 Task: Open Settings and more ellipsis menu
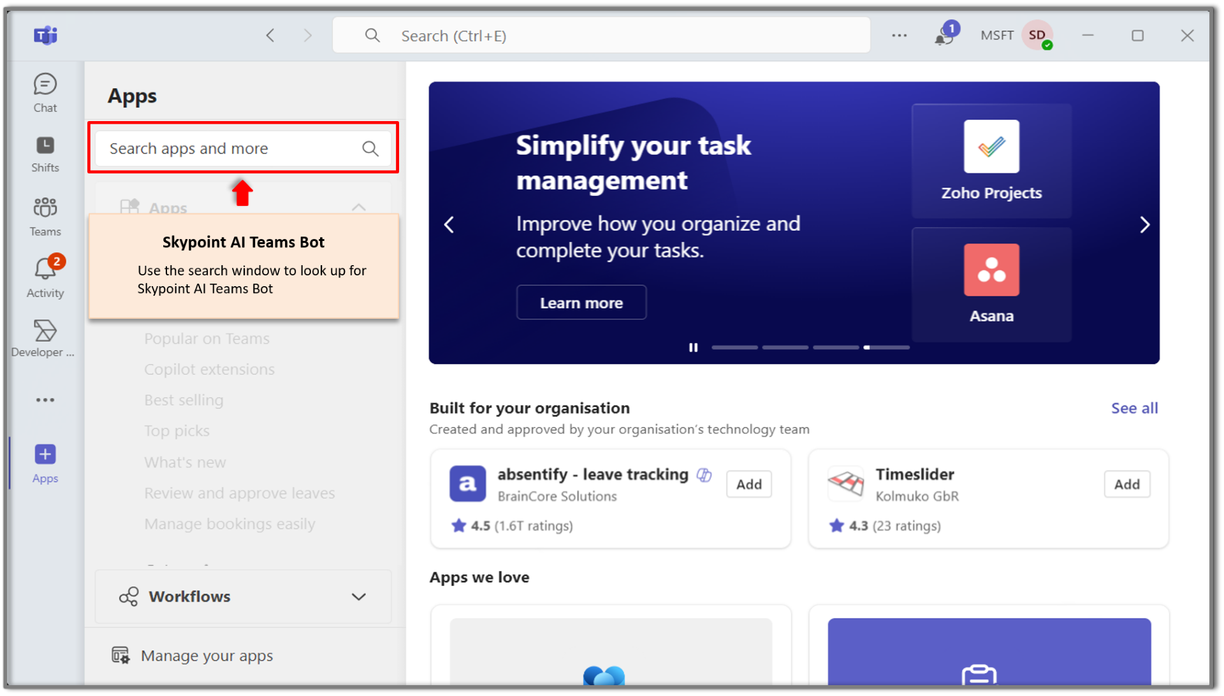[899, 35]
